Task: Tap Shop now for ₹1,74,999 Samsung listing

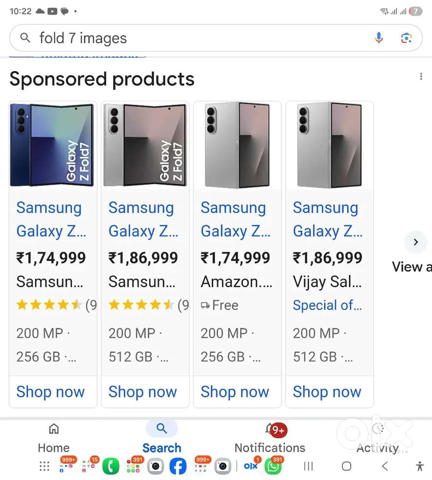Action: point(50,392)
